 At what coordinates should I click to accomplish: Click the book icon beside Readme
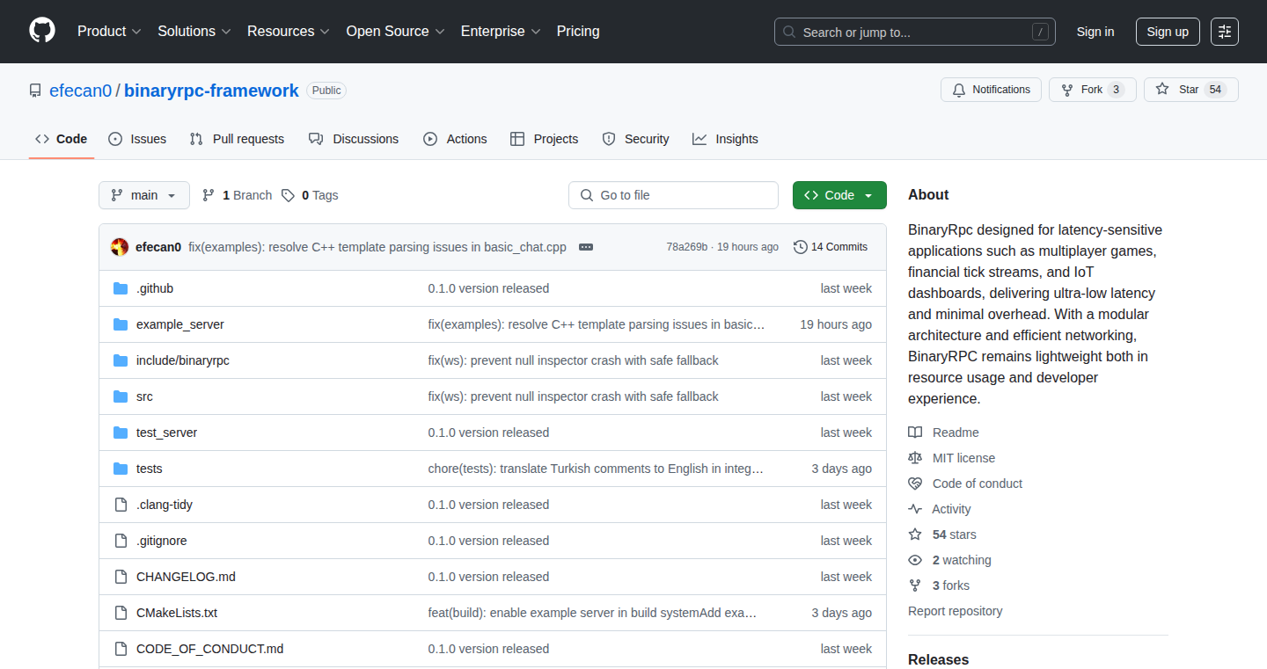915,433
